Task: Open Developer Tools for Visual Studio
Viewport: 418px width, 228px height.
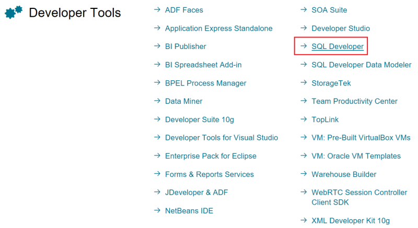Action: click(x=222, y=138)
